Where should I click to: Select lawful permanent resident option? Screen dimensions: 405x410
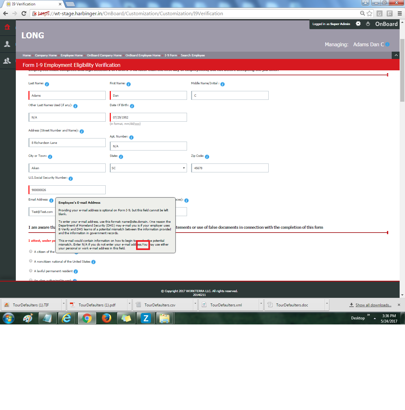[31, 271]
